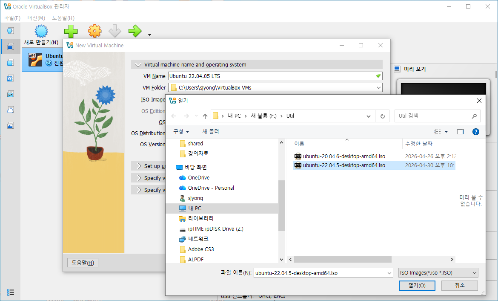Screen dimensions: 498x301
Task: Click the green arrow Start icon
Action: click(135, 31)
